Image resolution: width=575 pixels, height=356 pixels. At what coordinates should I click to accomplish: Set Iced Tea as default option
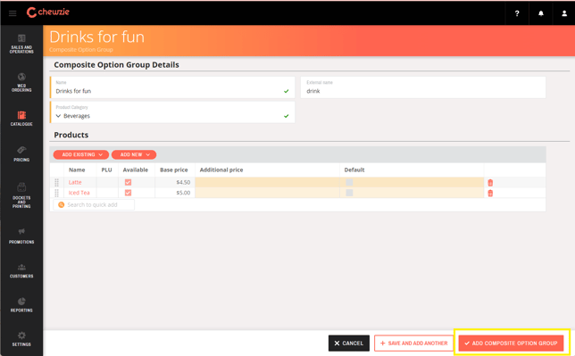(349, 193)
